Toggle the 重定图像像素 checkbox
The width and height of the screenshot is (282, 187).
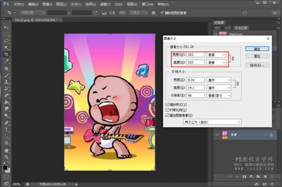coord(168,115)
